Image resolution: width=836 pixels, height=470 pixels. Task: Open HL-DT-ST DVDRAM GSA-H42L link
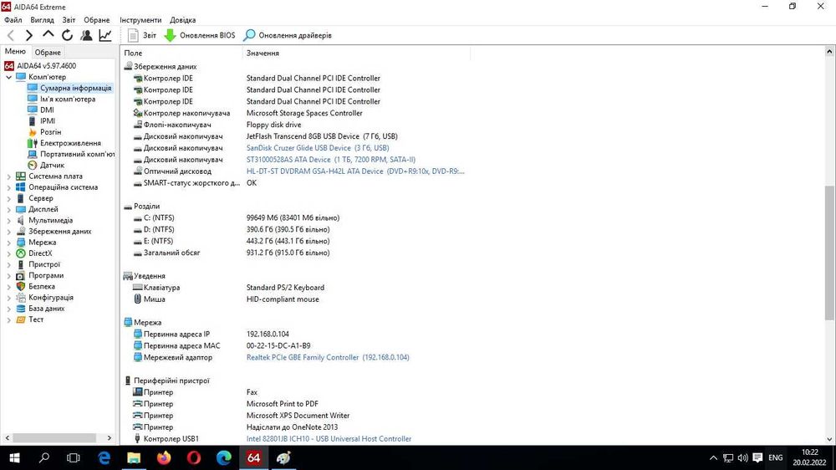[355, 171]
